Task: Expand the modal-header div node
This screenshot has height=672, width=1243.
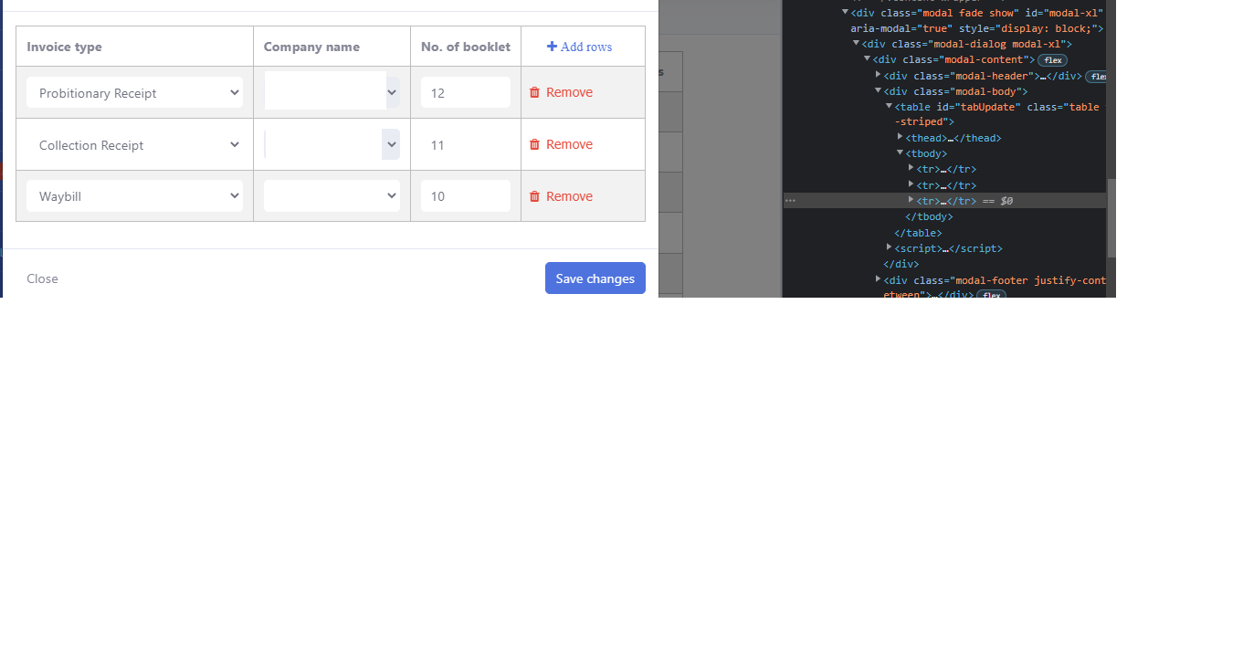Action: 879,74
